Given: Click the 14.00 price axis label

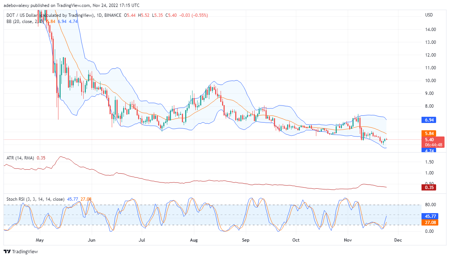Looking at the screenshot, I should pos(430,30).
